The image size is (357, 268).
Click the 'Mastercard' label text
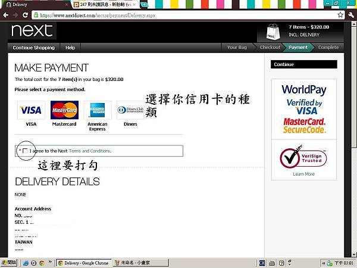click(64, 124)
